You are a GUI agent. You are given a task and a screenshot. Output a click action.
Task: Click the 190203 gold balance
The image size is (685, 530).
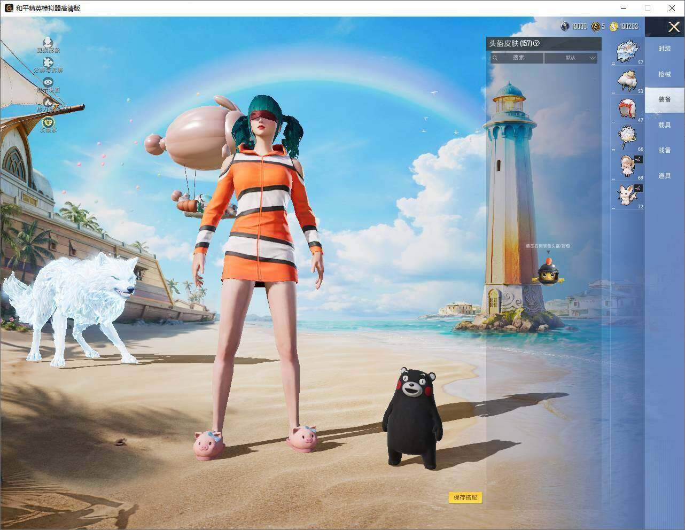(x=629, y=26)
